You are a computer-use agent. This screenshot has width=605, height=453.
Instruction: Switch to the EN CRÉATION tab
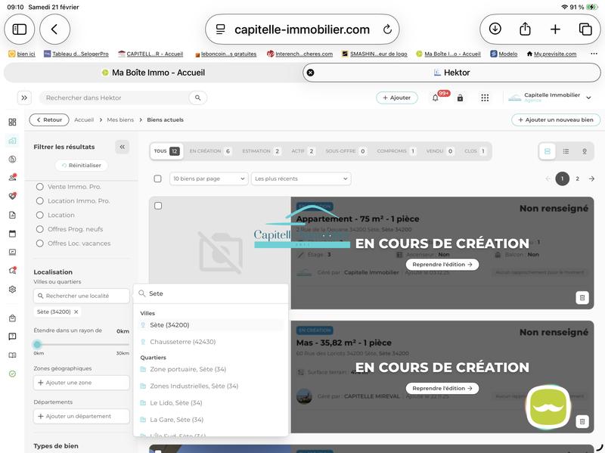click(x=209, y=151)
